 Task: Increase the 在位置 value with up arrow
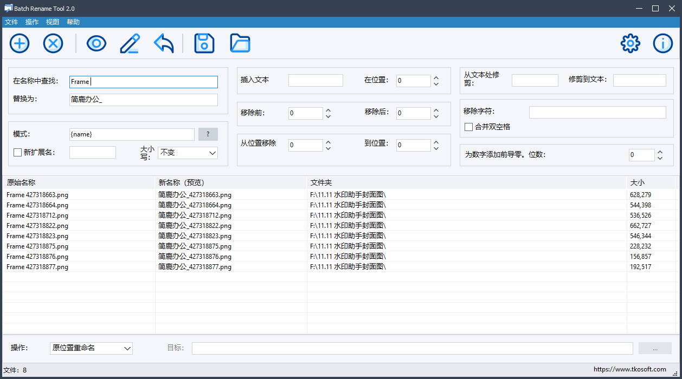point(436,78)
